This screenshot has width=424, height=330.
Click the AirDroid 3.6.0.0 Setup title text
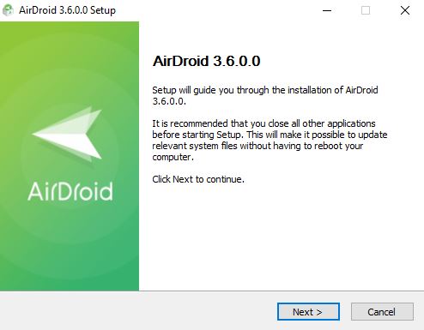click(x=67, y=10)
